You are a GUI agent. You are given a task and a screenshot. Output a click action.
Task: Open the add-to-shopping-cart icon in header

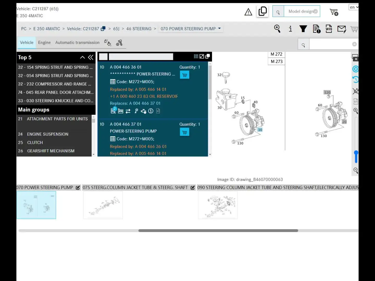[x=334, y=12]
